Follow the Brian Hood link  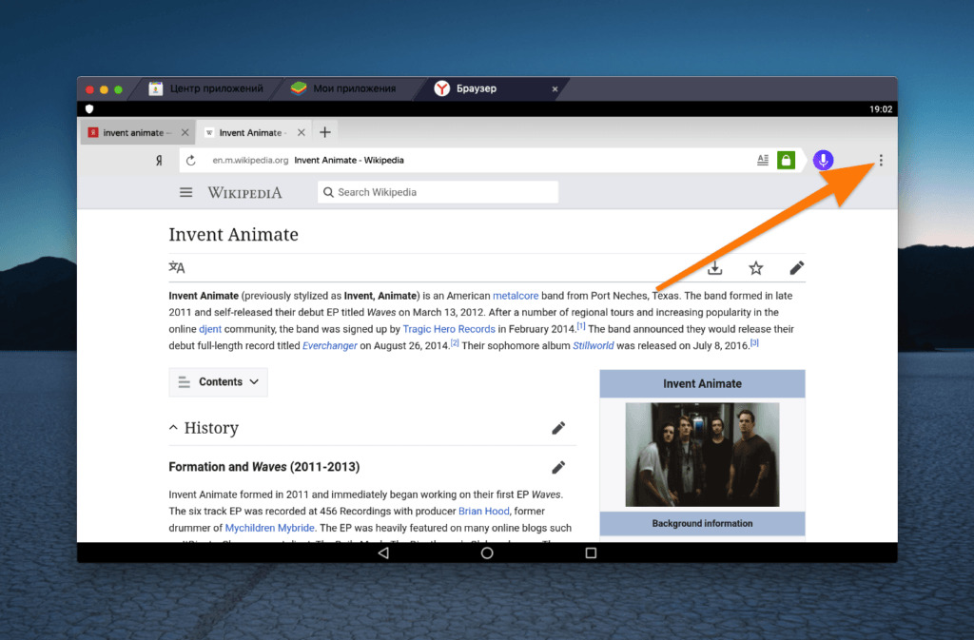click(x=484, y=511)
